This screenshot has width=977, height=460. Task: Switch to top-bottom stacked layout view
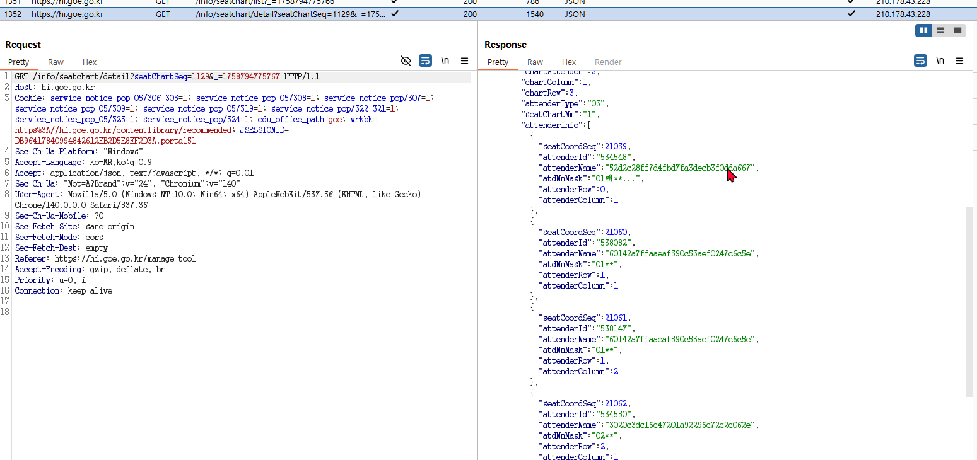coord(940,30)
